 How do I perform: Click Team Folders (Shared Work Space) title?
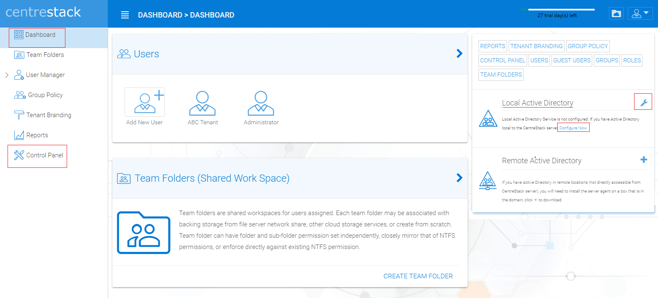[x=212, y=178]
